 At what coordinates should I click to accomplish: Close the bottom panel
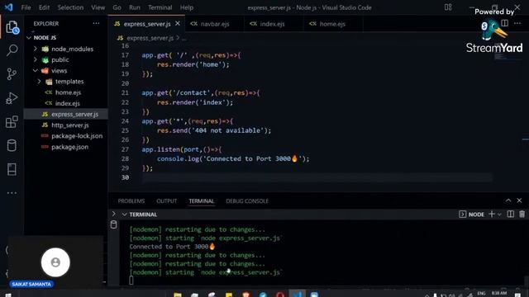click(519, 200)
